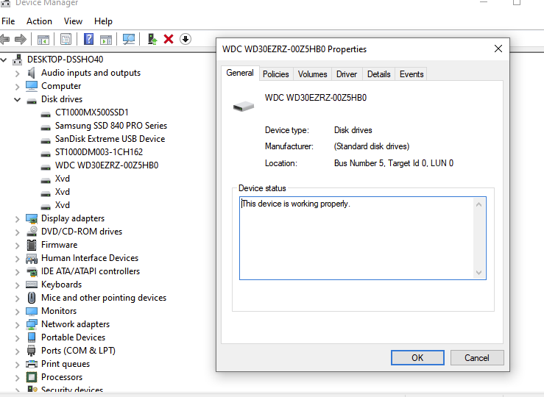
Task: Expand Audio inputs and outputs category
Action: [18, 74]
